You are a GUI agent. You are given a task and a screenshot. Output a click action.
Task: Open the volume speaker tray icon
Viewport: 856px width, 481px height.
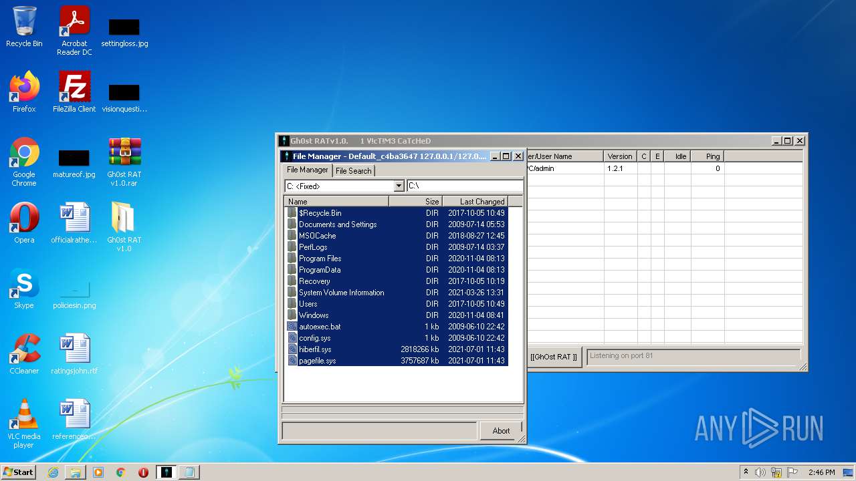(760, 472)
